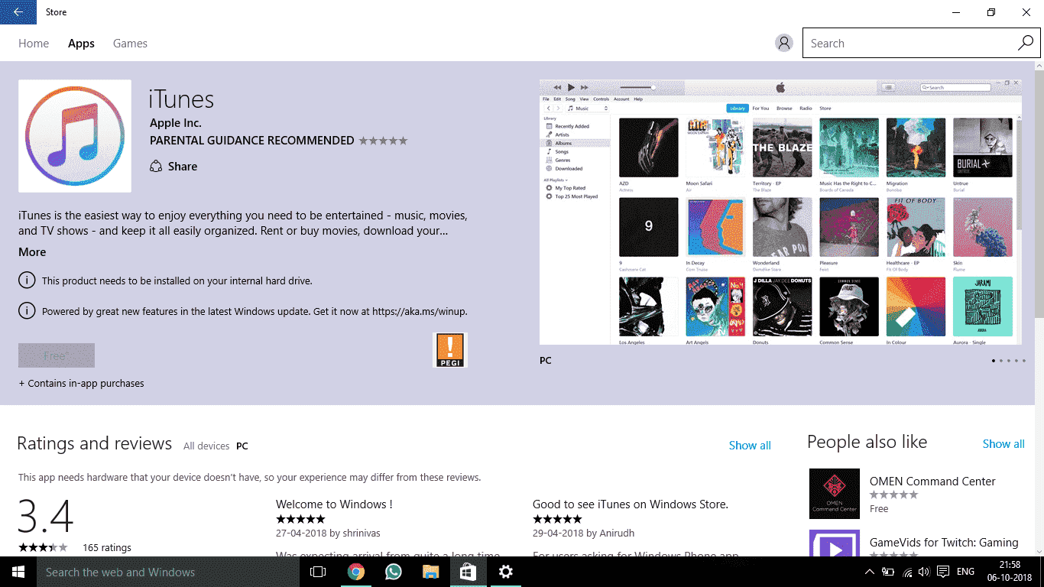This screenshot has height=587, width=1044.
Task: Click the page scrollbar up arrow
Action: click(x=1039, y=66)
